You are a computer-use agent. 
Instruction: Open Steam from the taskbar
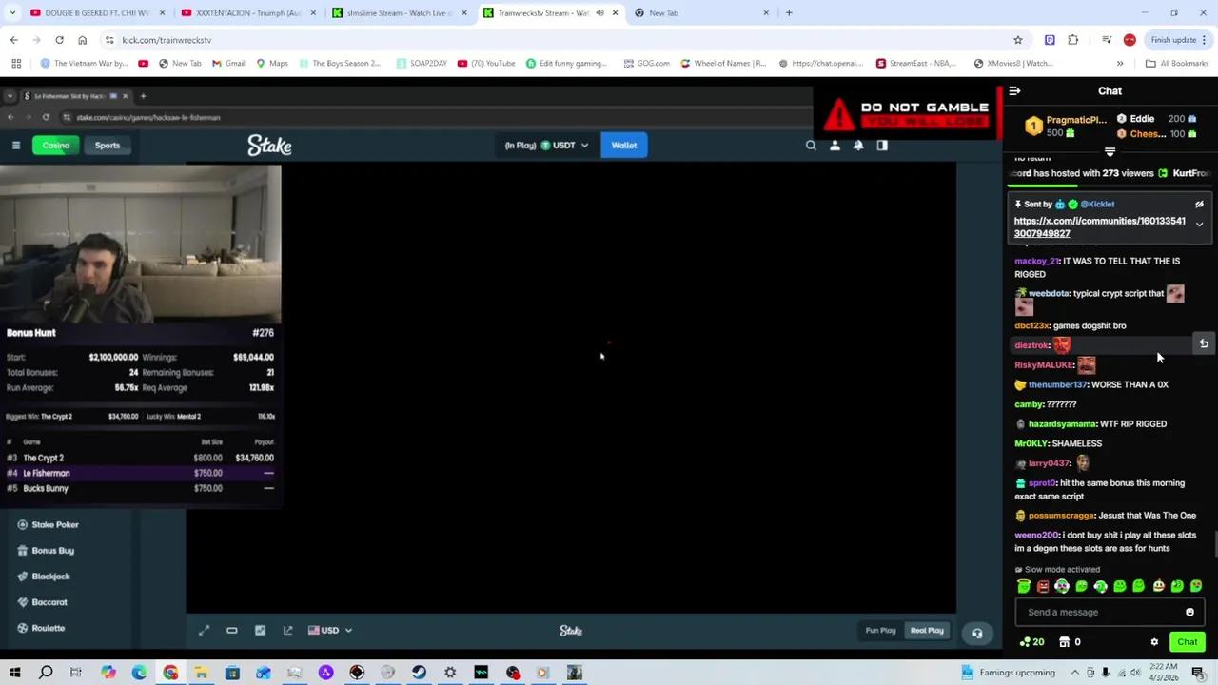pos(419,673)
